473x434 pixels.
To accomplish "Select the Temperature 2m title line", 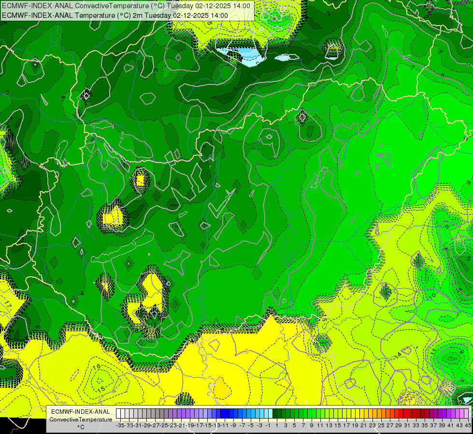I will (x=115, y=15).
